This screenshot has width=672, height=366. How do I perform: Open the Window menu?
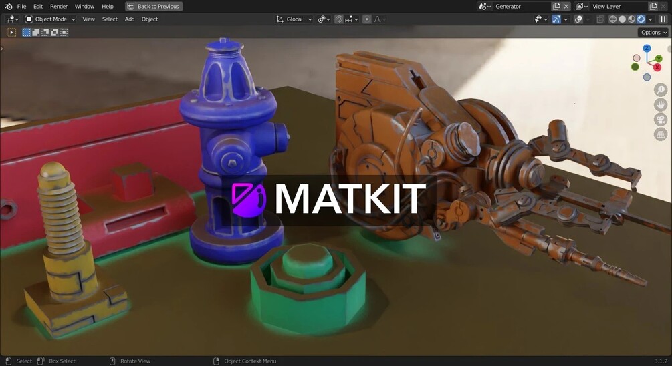[84, 7]
